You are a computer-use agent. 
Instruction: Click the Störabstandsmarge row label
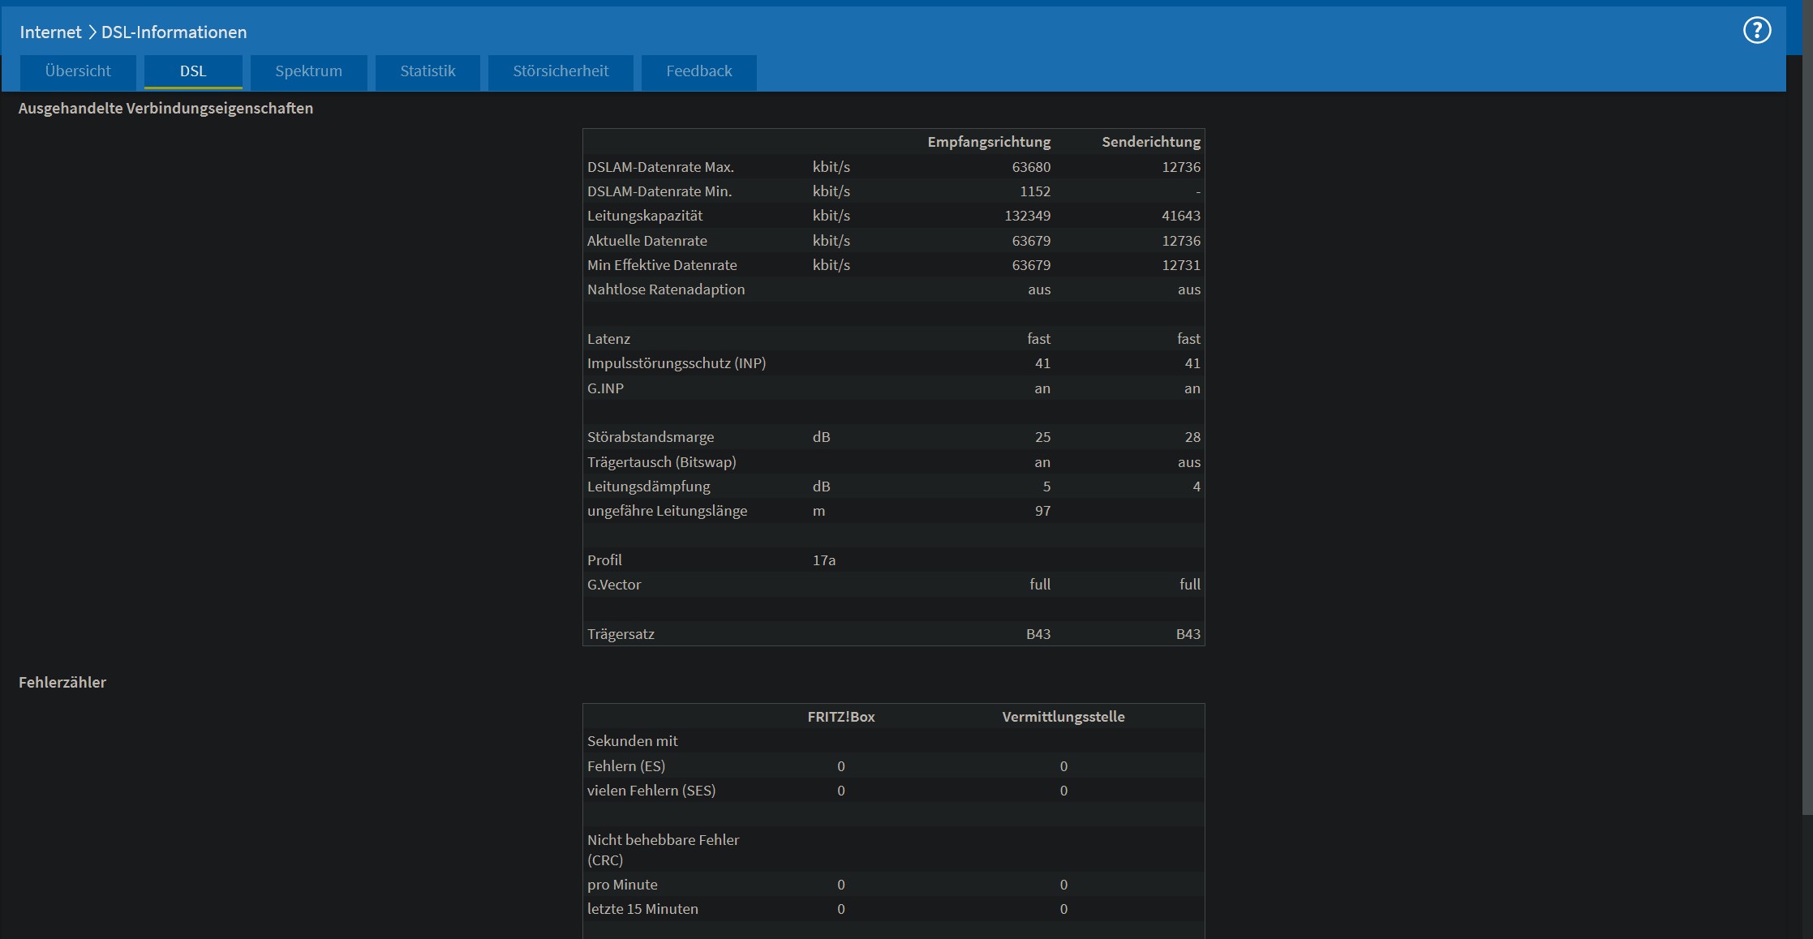[651, 437]
